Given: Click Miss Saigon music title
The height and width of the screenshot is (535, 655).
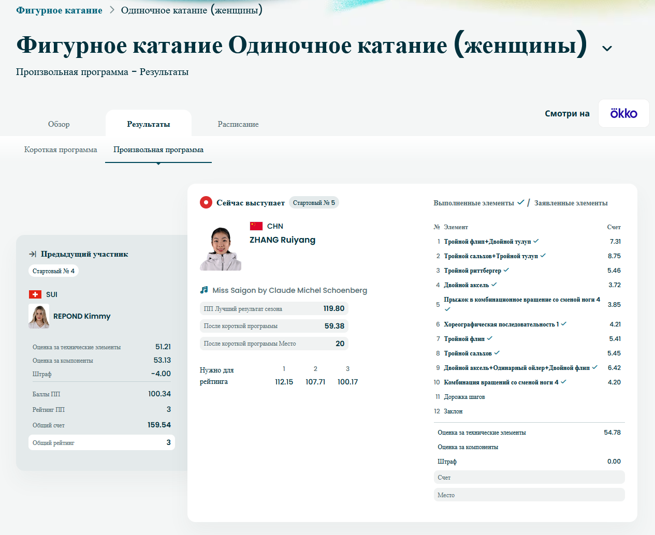Looking at the screenshot, I should [x=290, y=290].
